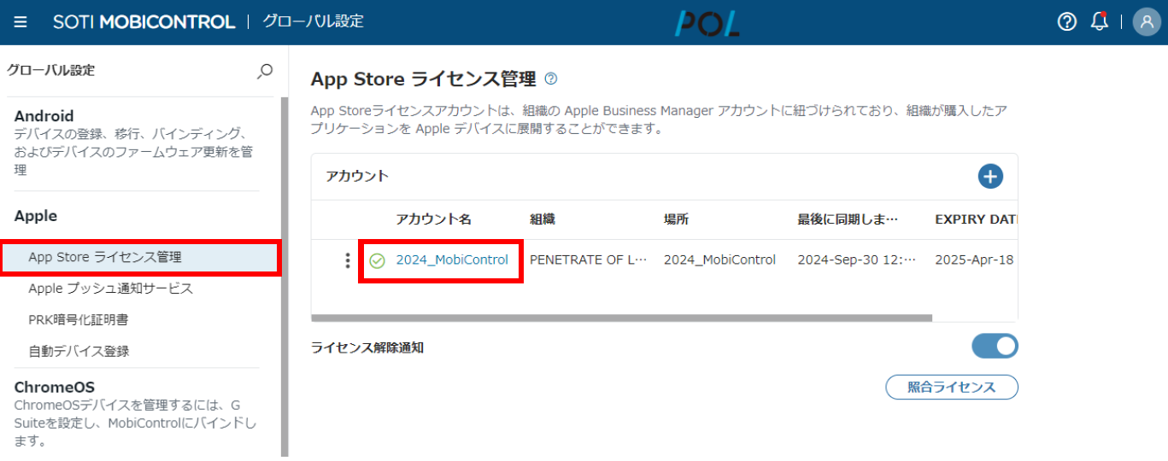Screen dimensions: 1168x461
Task: Click the 2024-Sep-30 last synced cell
Action: click(x=857, y=260)
